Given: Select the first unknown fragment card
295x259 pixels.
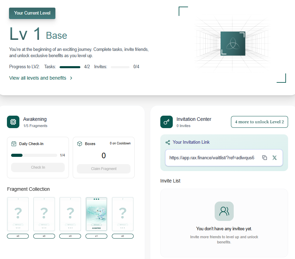Looking at the screenshot, I should coord(18,214).
